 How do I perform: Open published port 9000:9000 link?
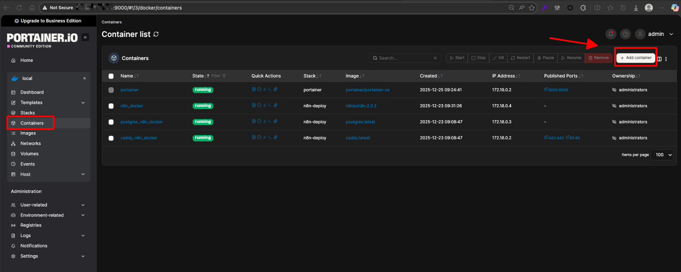[556, 90]
